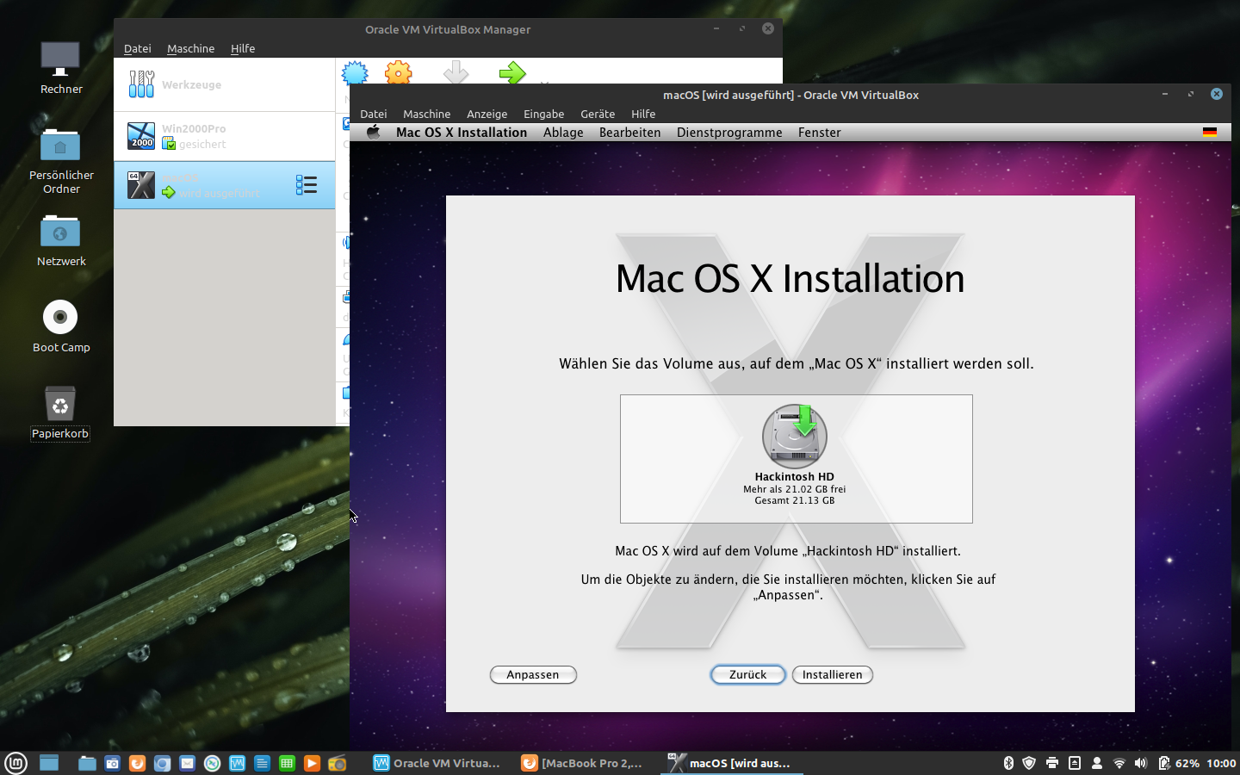1240x775 pixels.
Task: Click the volume speaker tray icon
Action: click(x=1141, y=763)
